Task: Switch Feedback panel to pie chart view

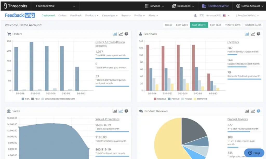Action: tap(258, 34)
